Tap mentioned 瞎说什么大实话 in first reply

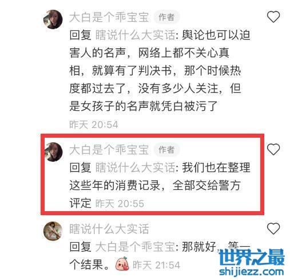pyautogui.click(x=136, y=35)
